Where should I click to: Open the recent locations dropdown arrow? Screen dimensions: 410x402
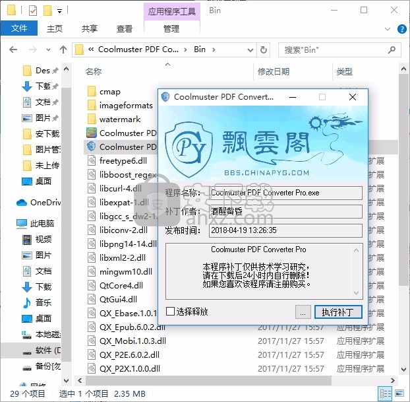tap(48, 50)
